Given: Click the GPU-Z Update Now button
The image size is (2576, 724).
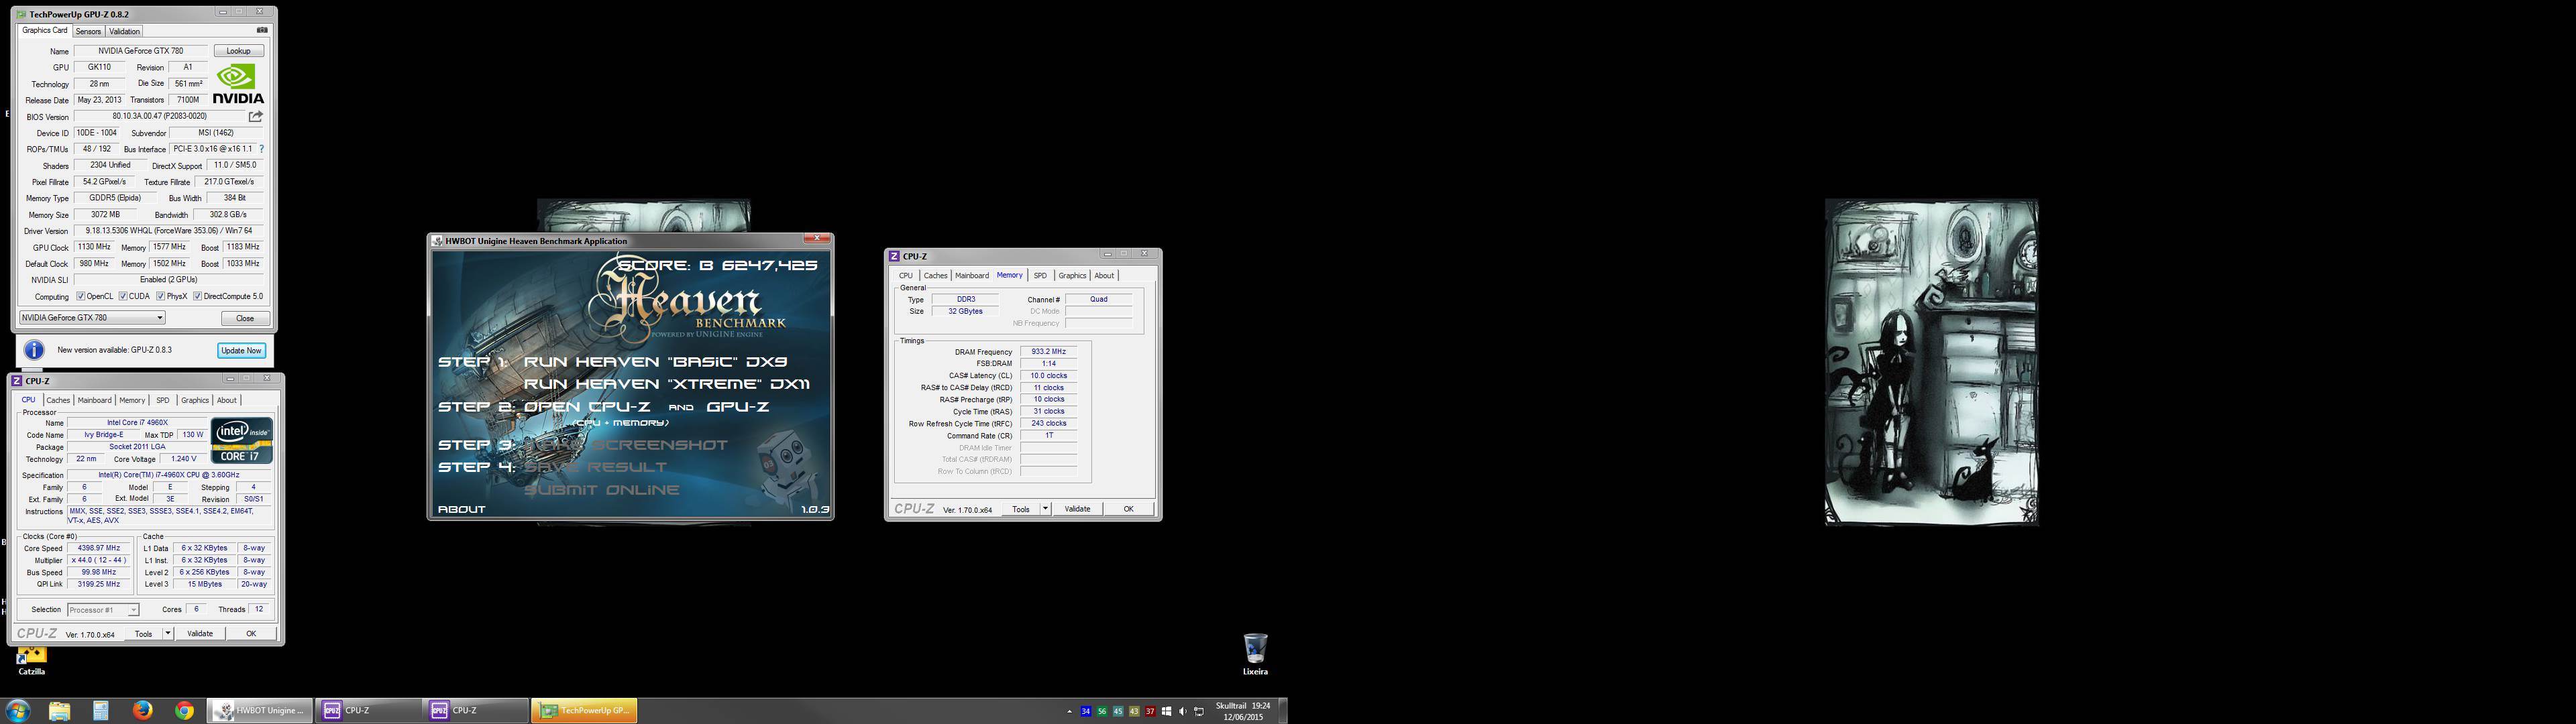Looking at the screenshot, I should (241, 350).
